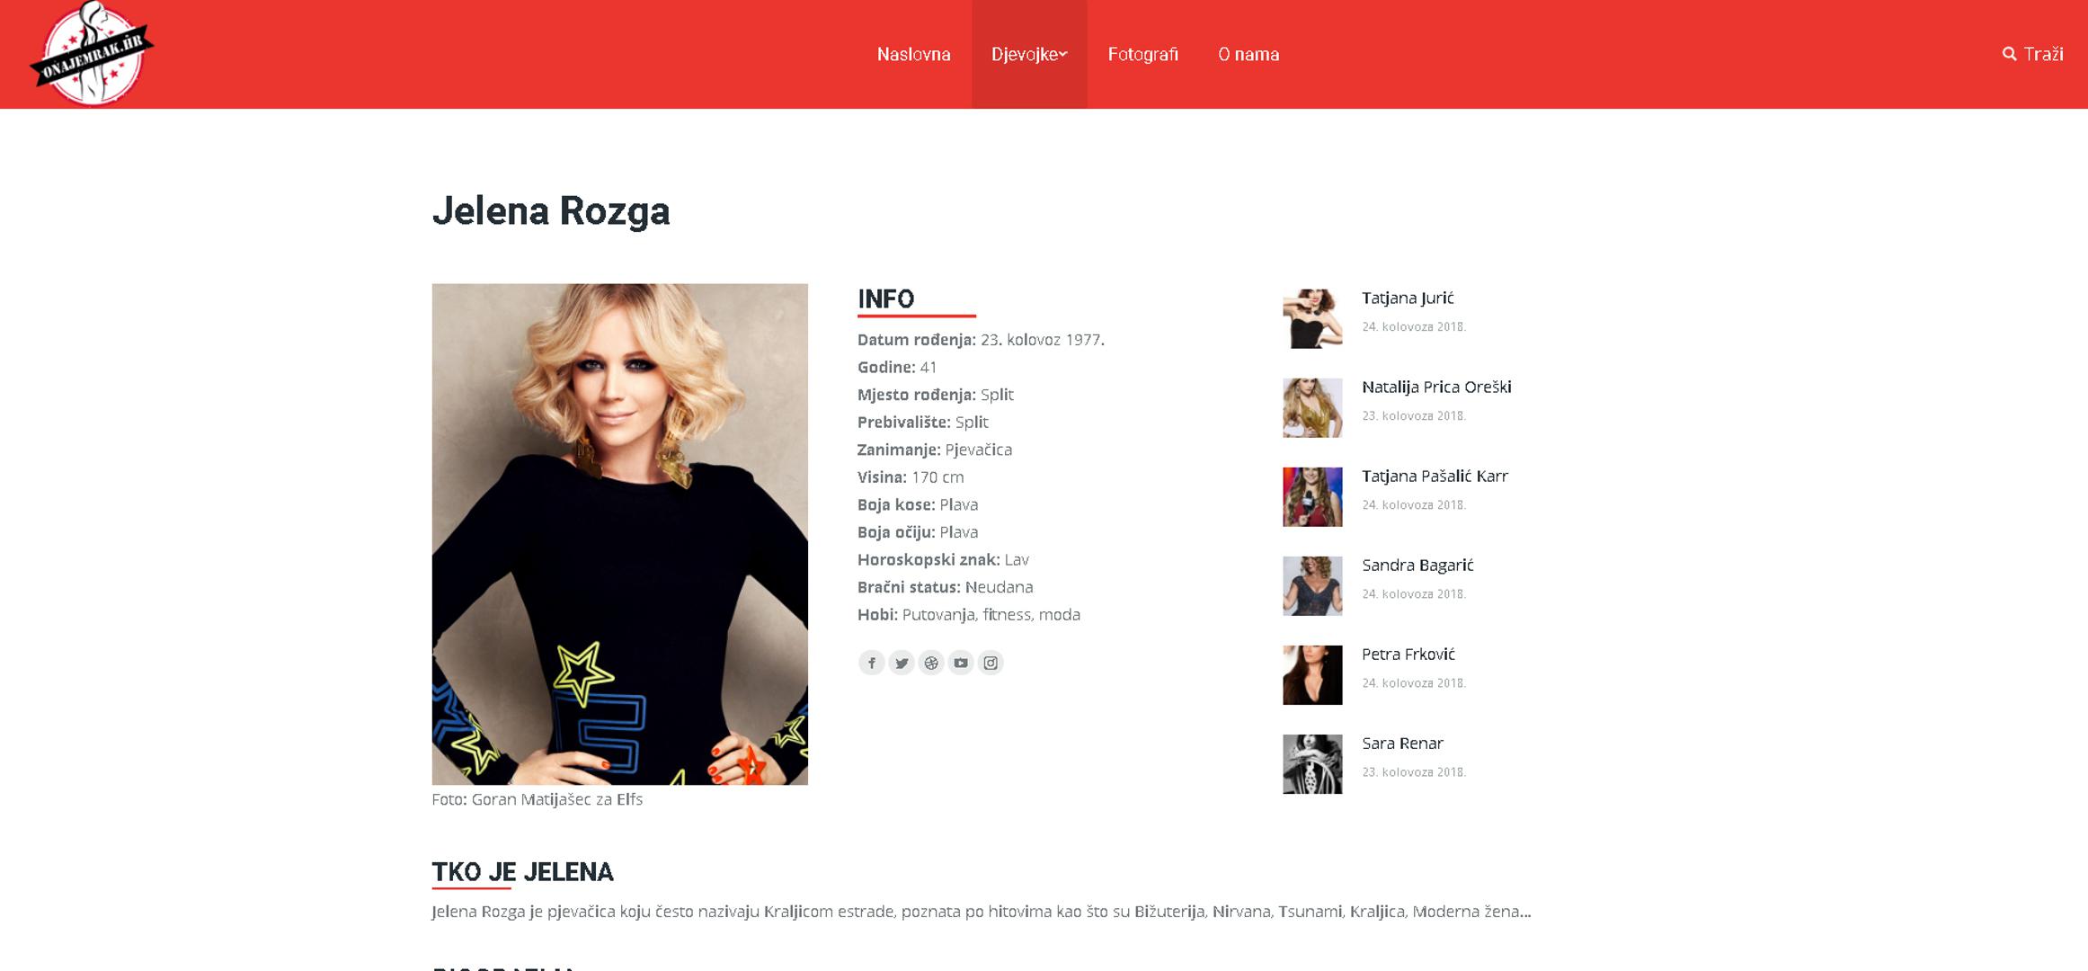This screenshot has height=971, width=2088.
Task: Open Natalija Prica Oreški profile link
Action: pyautogui.click(x=1436, y=387)
